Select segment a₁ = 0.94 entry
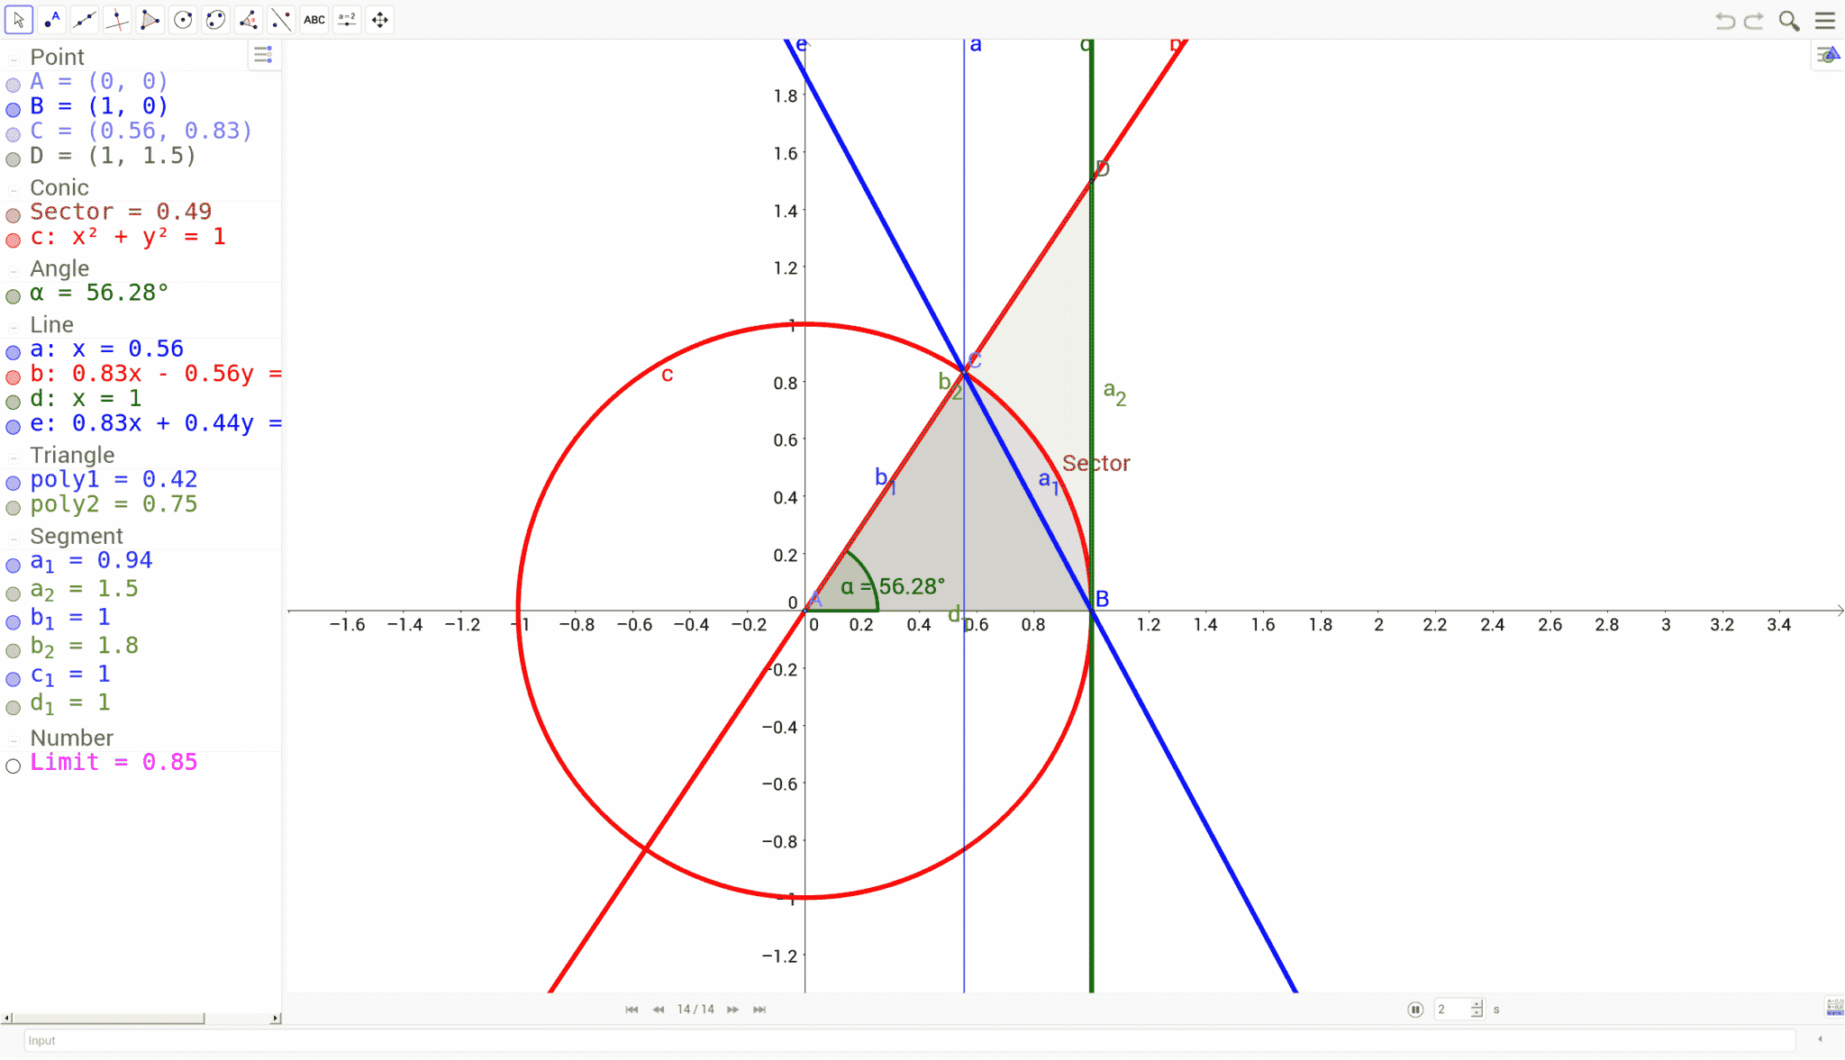 coord(91,561)
